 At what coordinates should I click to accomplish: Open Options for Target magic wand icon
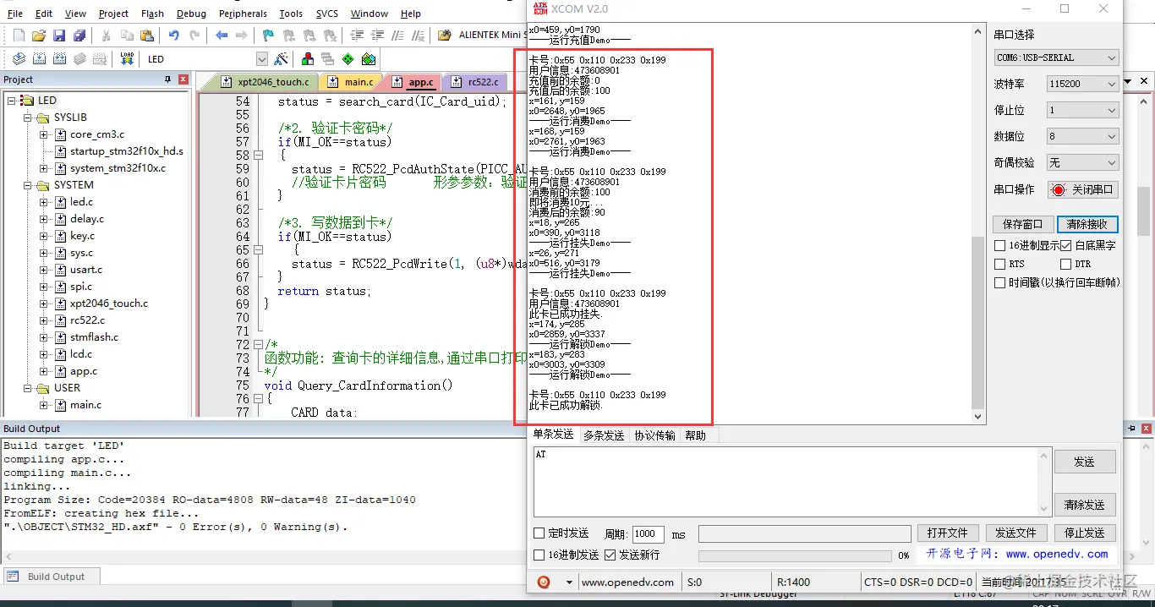click(x=282, y=59)
